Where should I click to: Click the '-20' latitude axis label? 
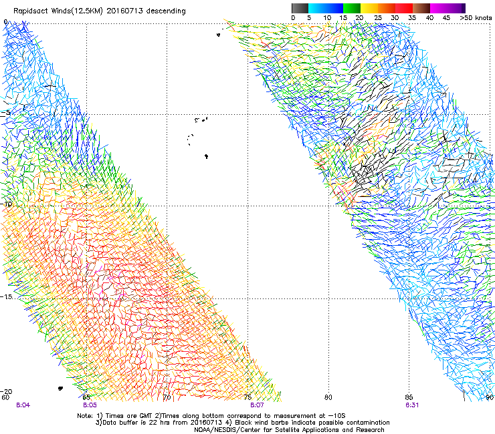(x=6, y=391)
